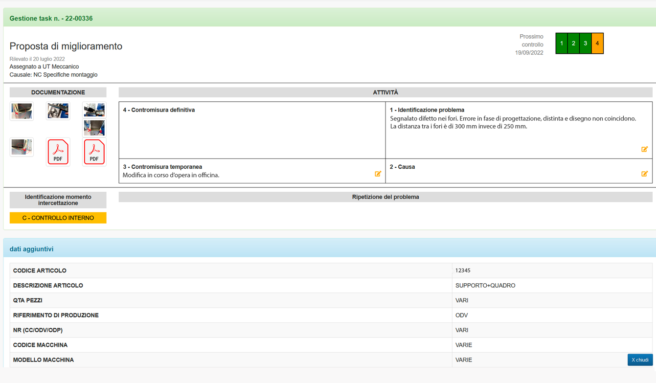Screen dimensions: 656x383
Task: Select RIFERIMENTO DI PRODUZIONE value ODV
Action: 461,315
